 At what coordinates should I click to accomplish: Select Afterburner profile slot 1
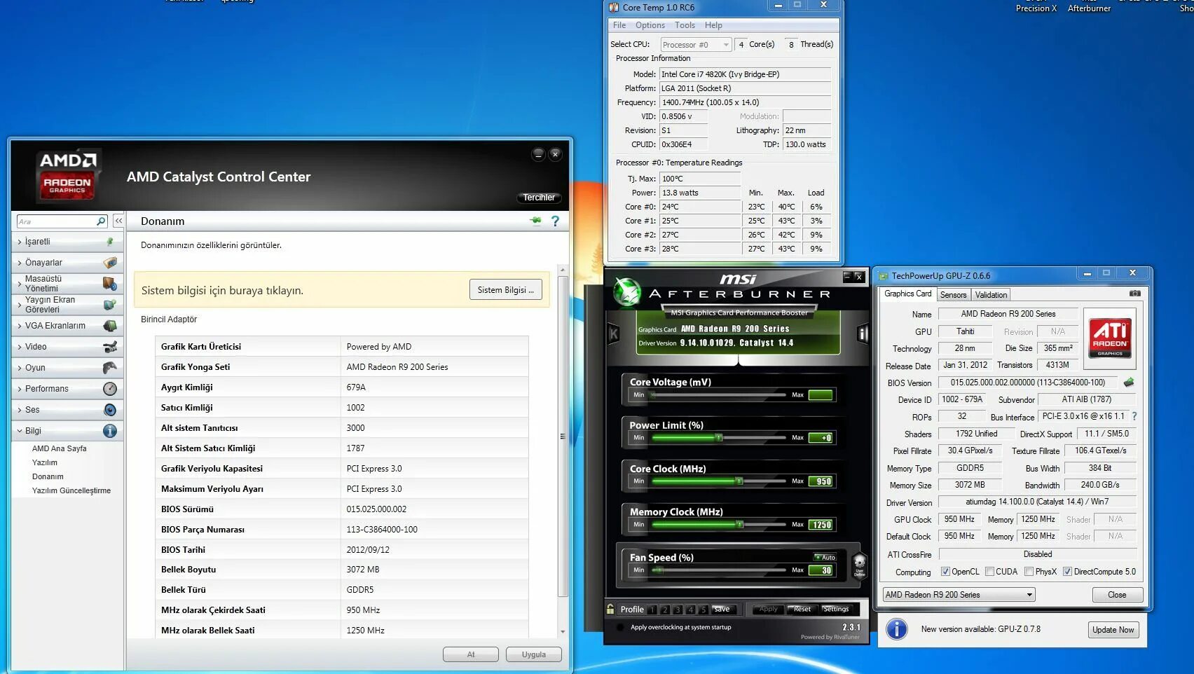[652, 610]
